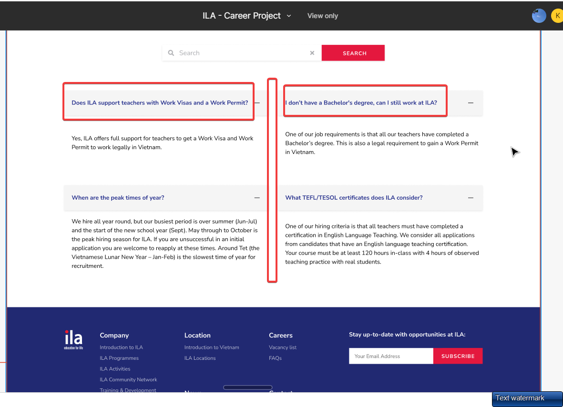Click the 'I don't have a Bachelor's degree' heading
The height and width of the screenshot is (407, 563).
361,102
